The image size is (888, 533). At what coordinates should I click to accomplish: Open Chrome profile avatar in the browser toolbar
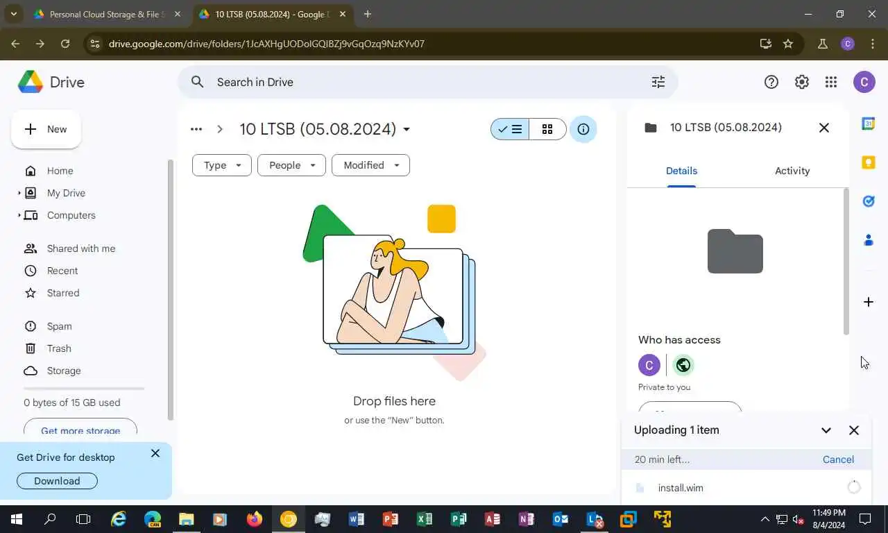click(848, 44)
